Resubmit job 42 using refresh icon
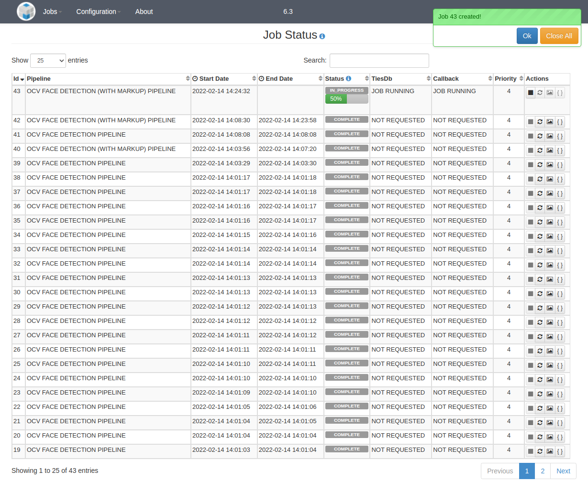 point(540,122)
